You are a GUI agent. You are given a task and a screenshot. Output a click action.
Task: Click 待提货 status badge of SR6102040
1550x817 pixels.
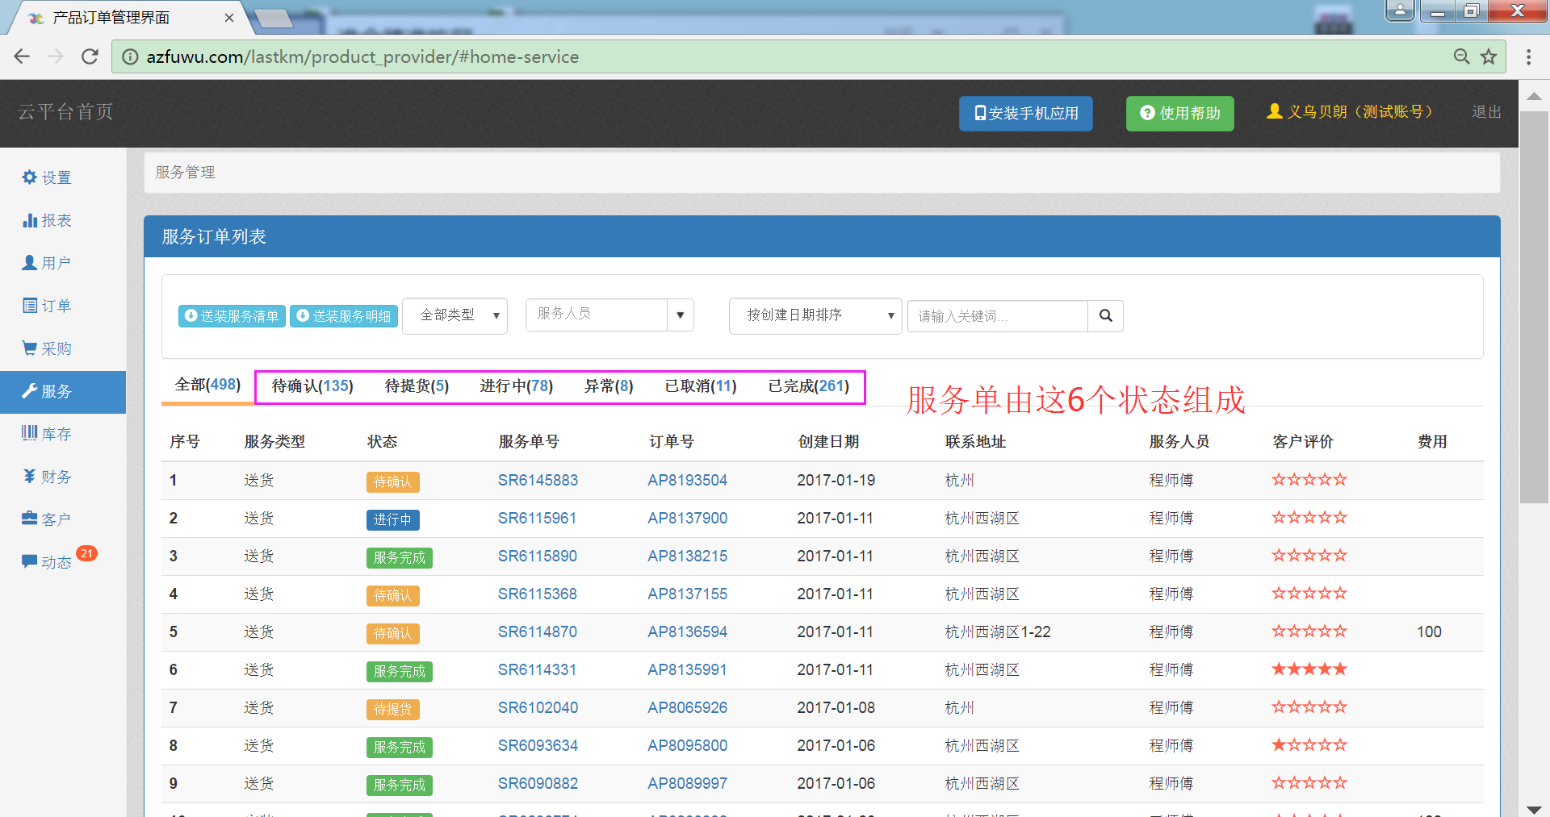click(x=392, y=710)
